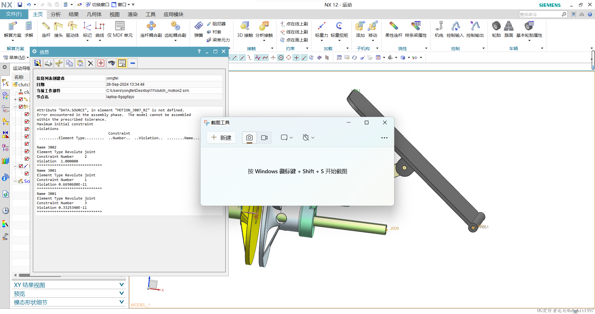Open the 接触 group dropdown arrow
This screenshot has height=314, width=595.
coord(272,48)
